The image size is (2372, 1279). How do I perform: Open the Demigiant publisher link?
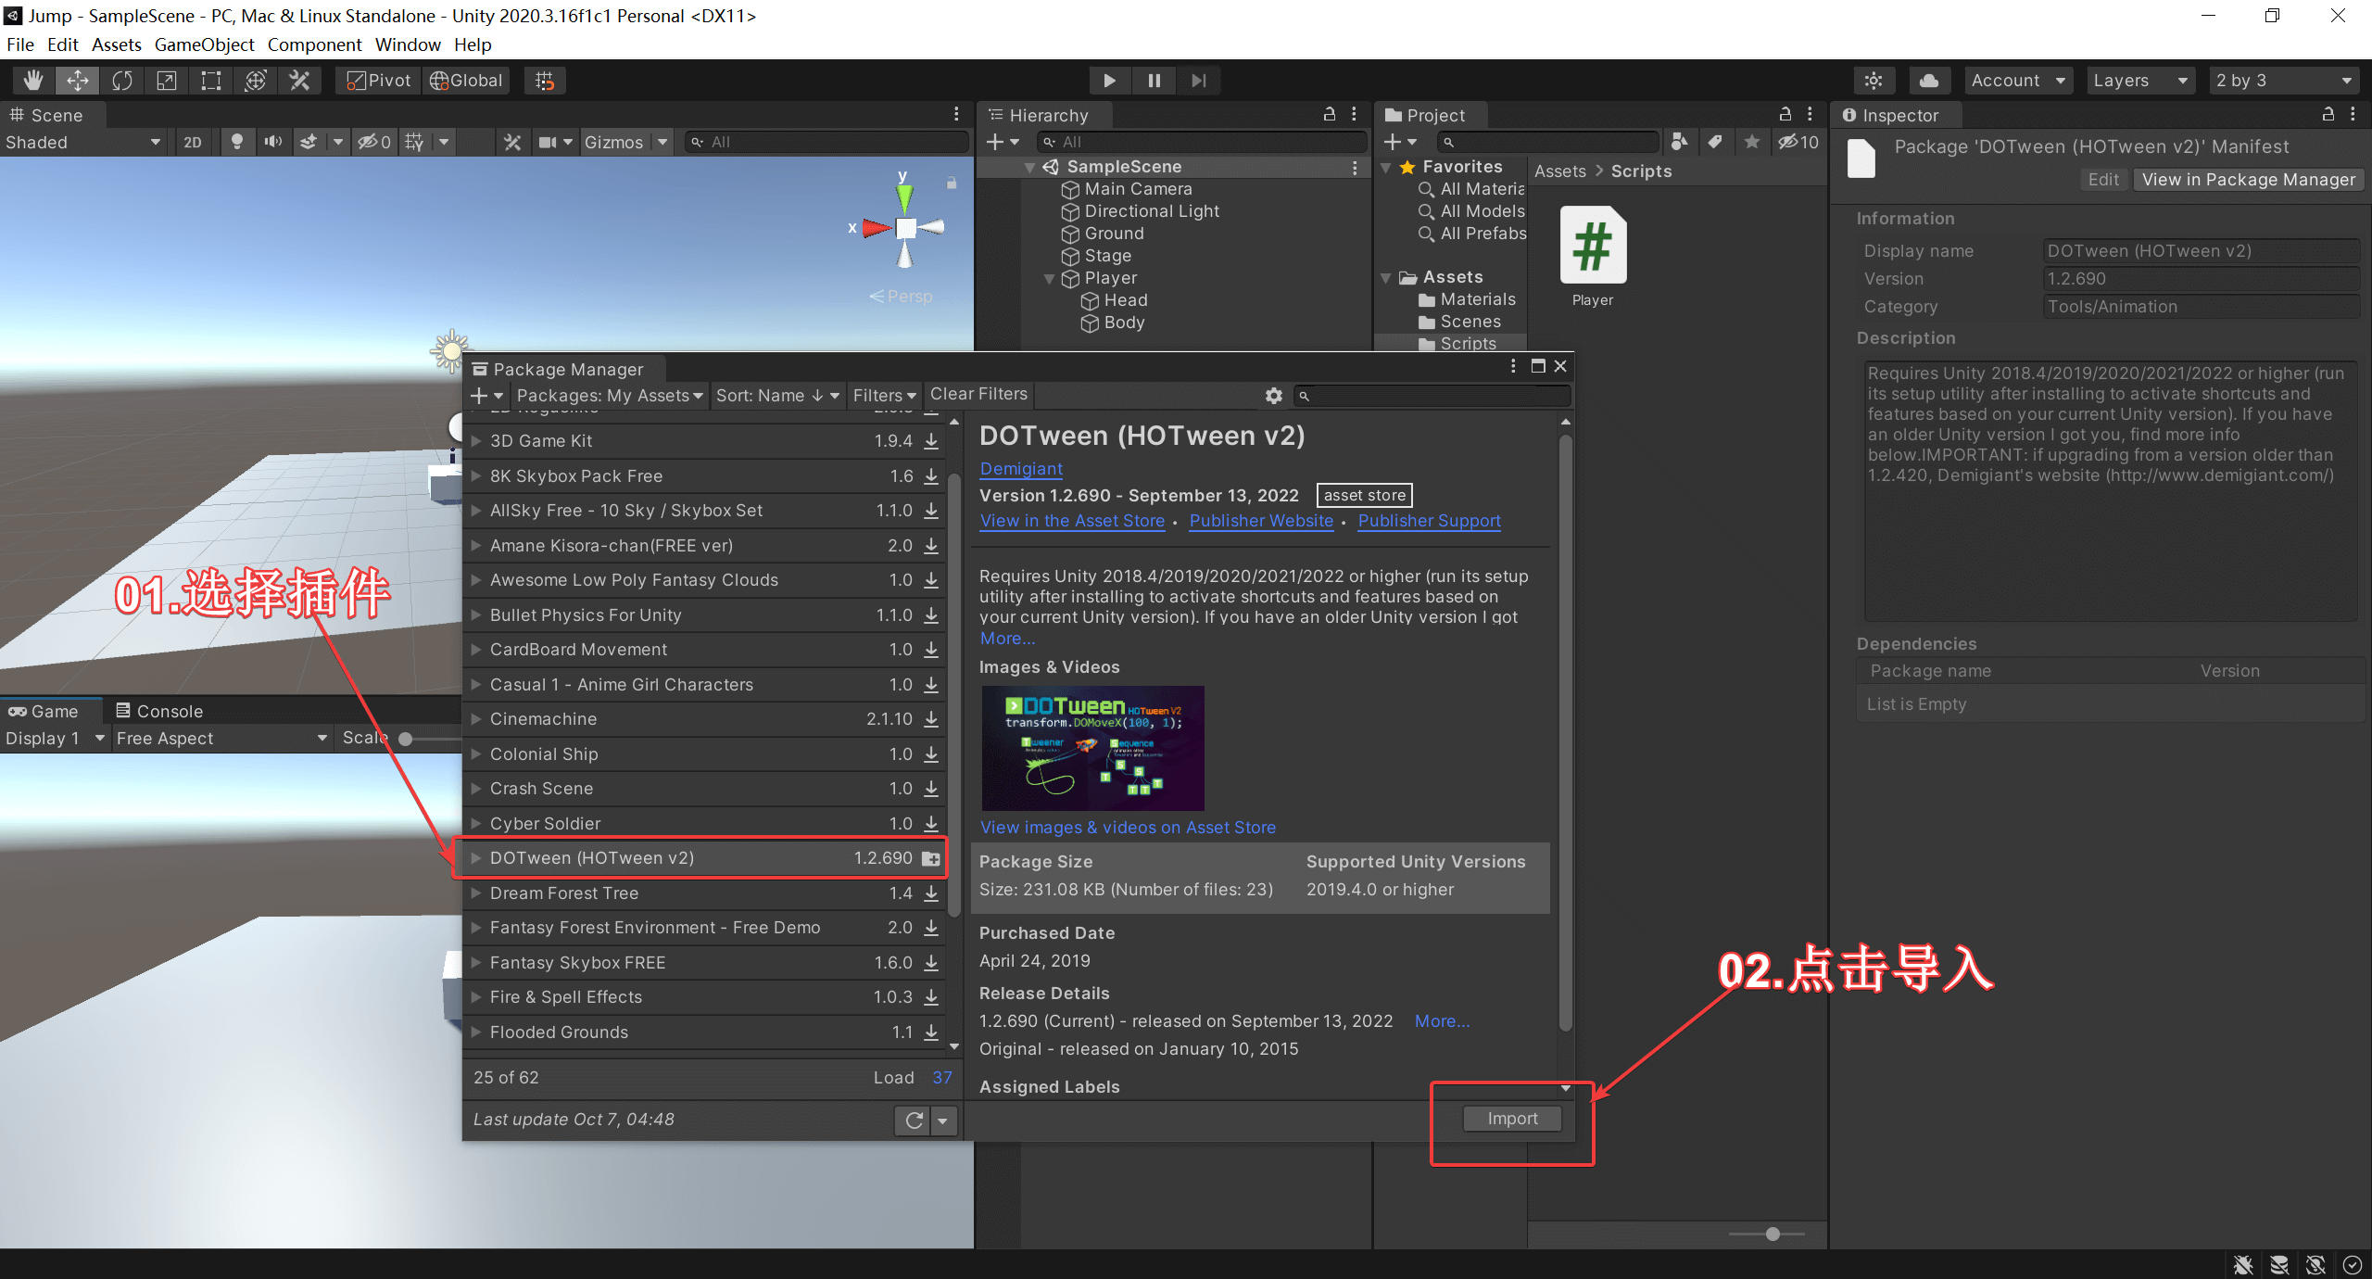pyautogui.click(x=1021, y=468)
